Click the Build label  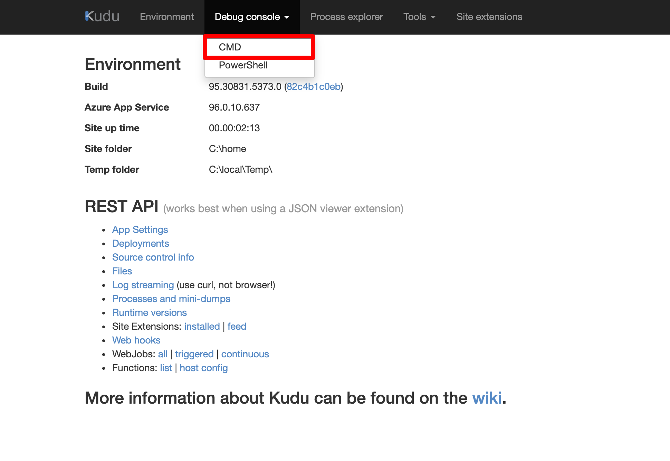96,86
